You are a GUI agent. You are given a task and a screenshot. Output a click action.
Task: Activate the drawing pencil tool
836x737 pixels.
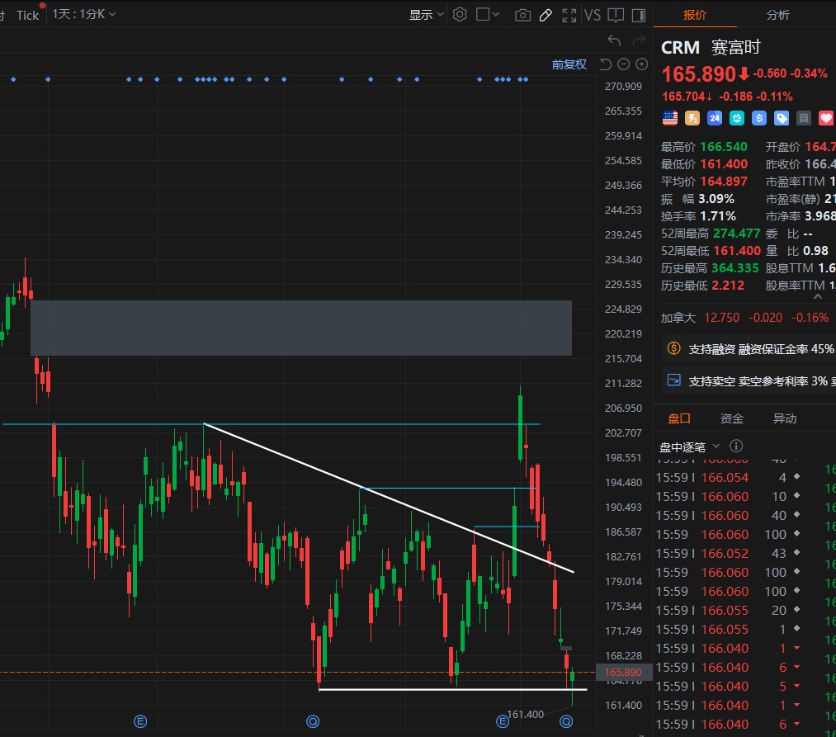(546, 15)
